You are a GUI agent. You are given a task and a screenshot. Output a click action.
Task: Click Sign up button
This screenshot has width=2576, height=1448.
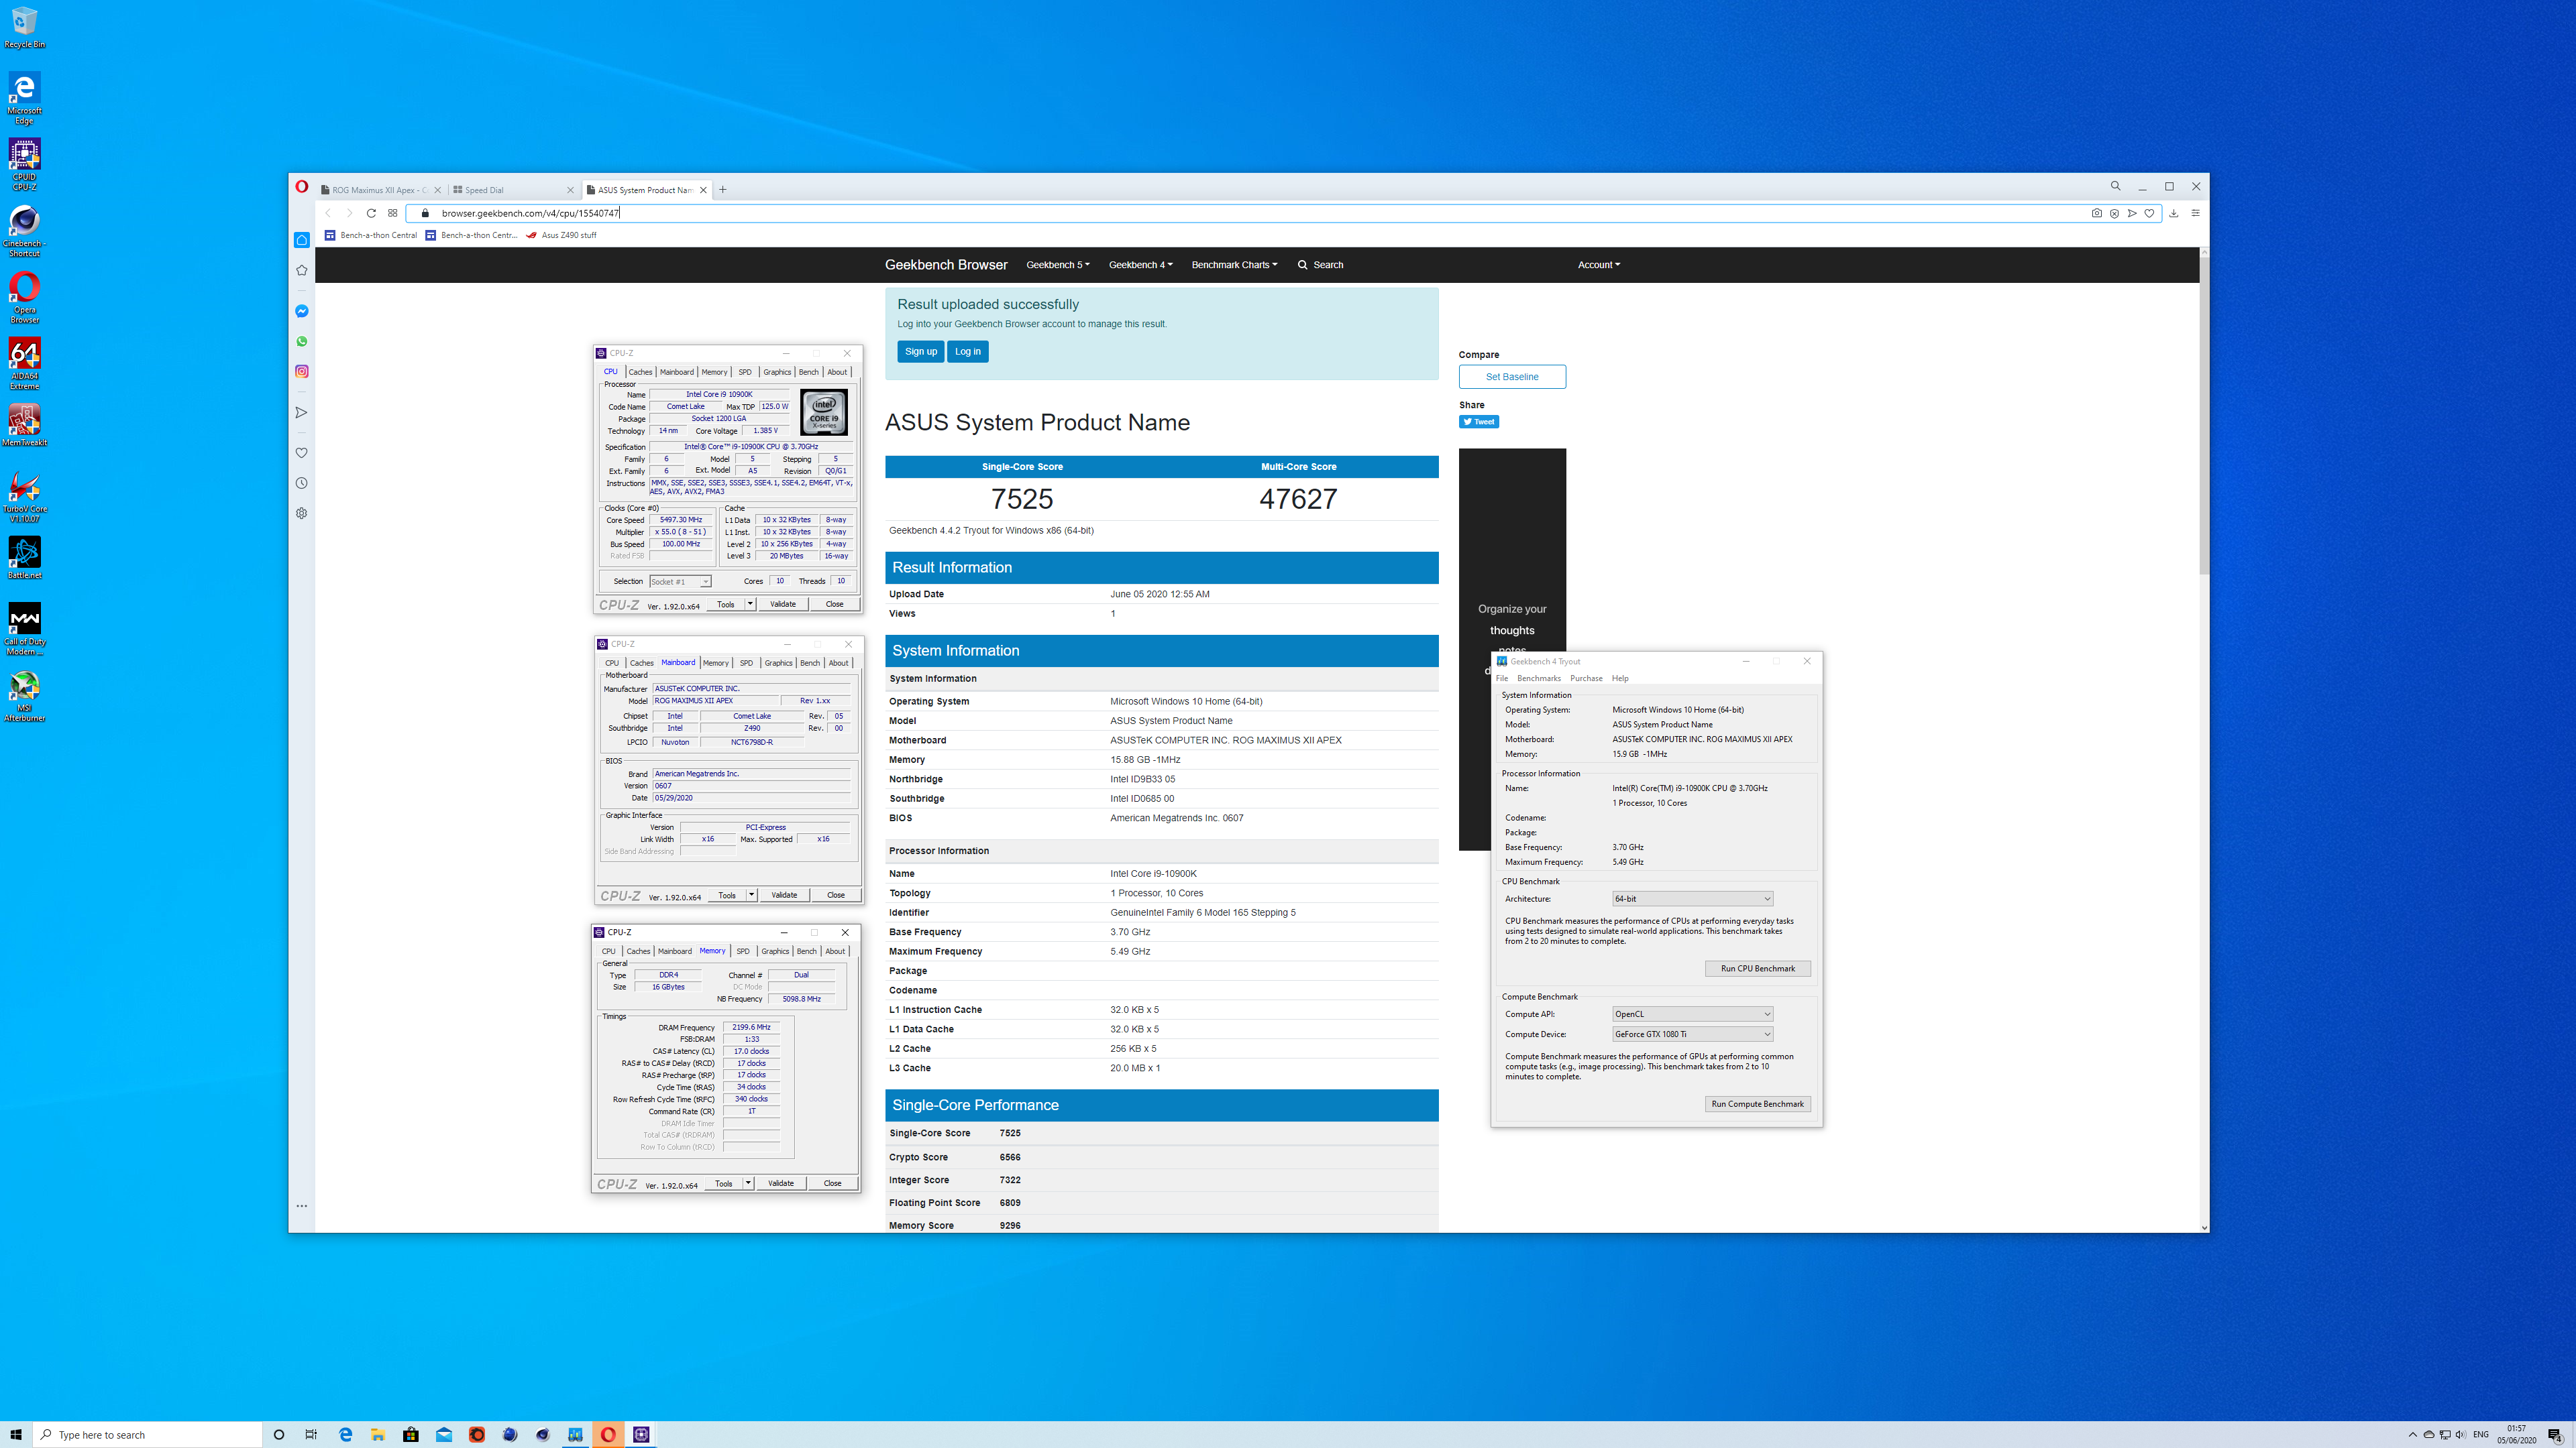(920, 352)
